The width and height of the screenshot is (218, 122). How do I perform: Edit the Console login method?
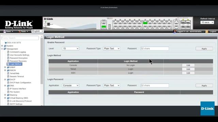188,65
